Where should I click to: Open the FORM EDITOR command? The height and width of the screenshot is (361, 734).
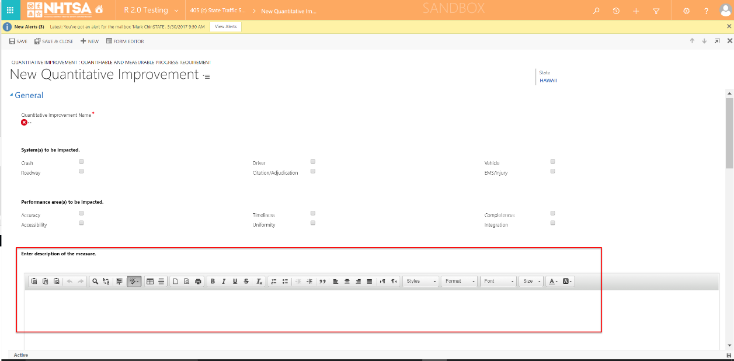[125, 41]
